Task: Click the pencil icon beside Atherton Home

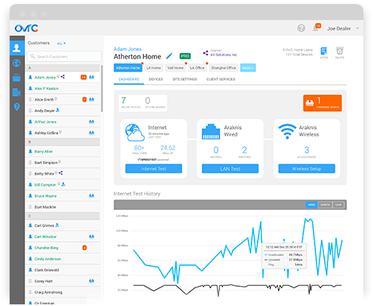Action: (169, 56)
